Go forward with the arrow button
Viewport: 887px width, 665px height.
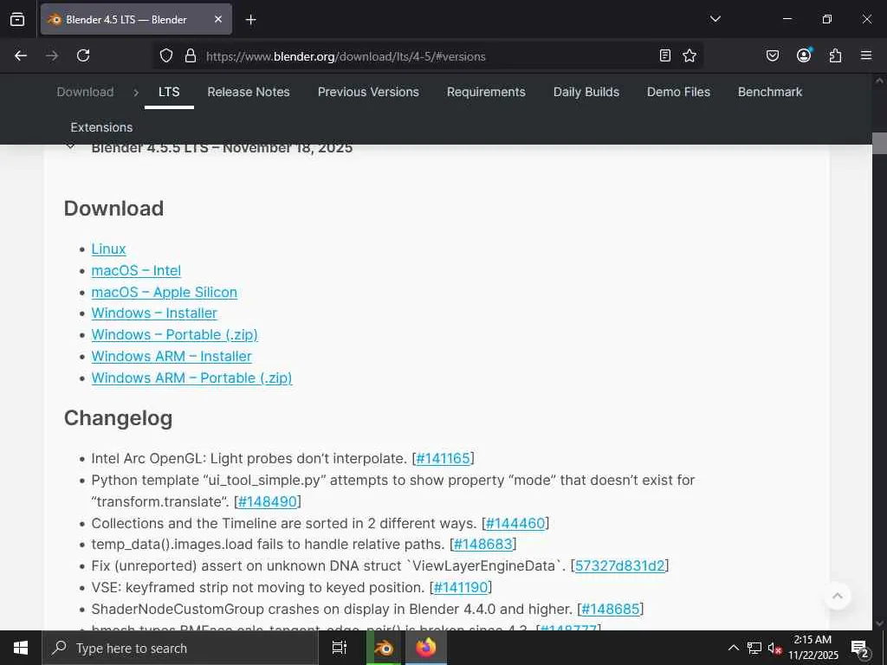pos(52,55)
